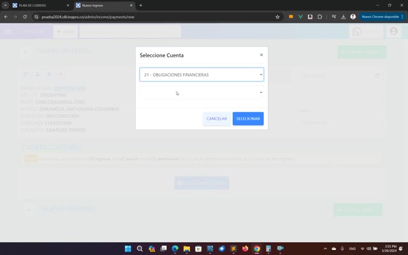Viewport: 408px width, 255px height.
Task: Go forward in browser history
Action: coord(15,17)
